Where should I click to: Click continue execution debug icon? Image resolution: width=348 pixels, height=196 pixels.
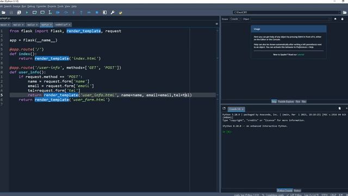click(89, 13)
